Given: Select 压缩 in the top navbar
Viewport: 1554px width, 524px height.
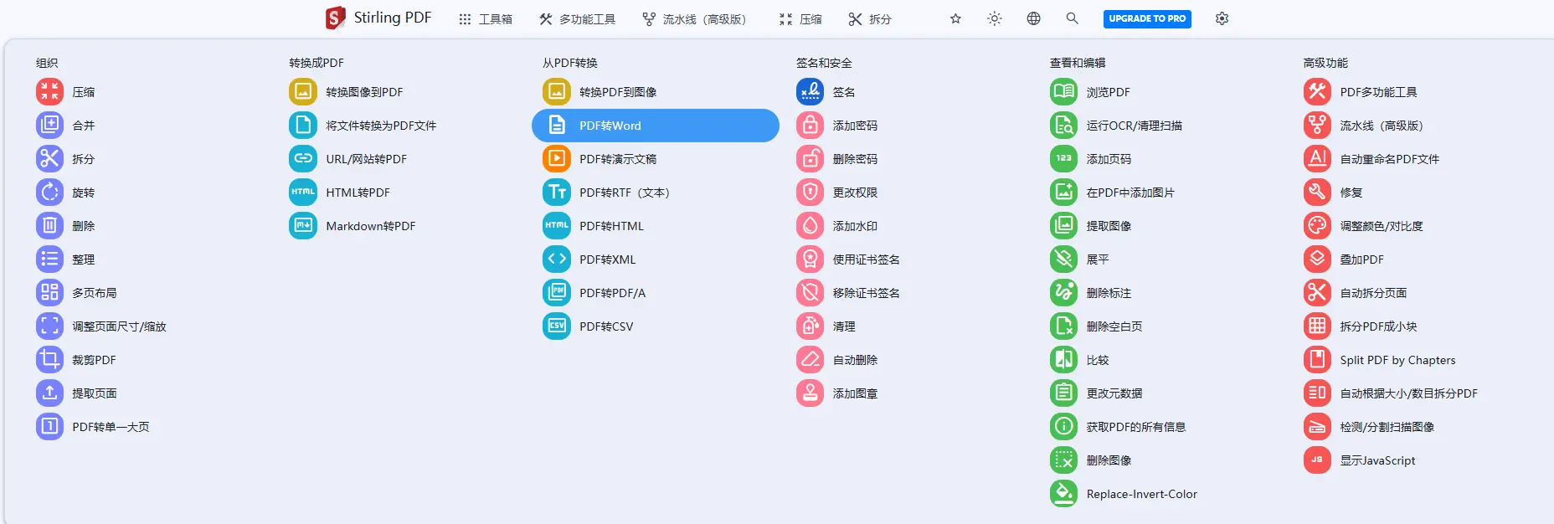Looking at the screenshot, I should tap(800, 18).
